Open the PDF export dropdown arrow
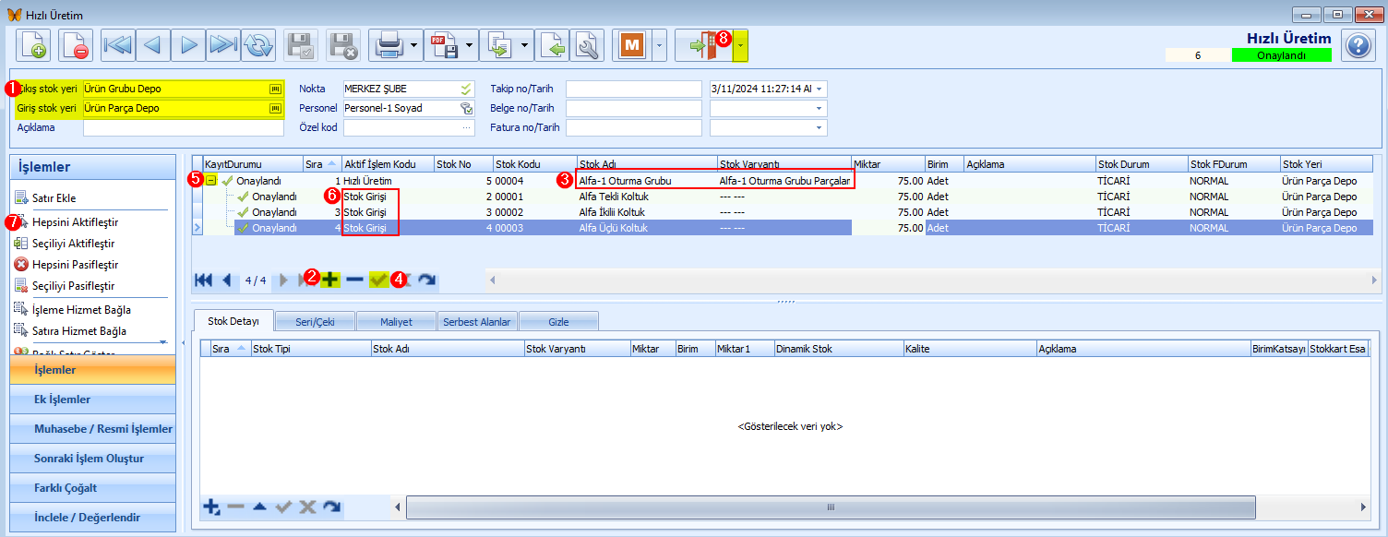 (470, 44)
